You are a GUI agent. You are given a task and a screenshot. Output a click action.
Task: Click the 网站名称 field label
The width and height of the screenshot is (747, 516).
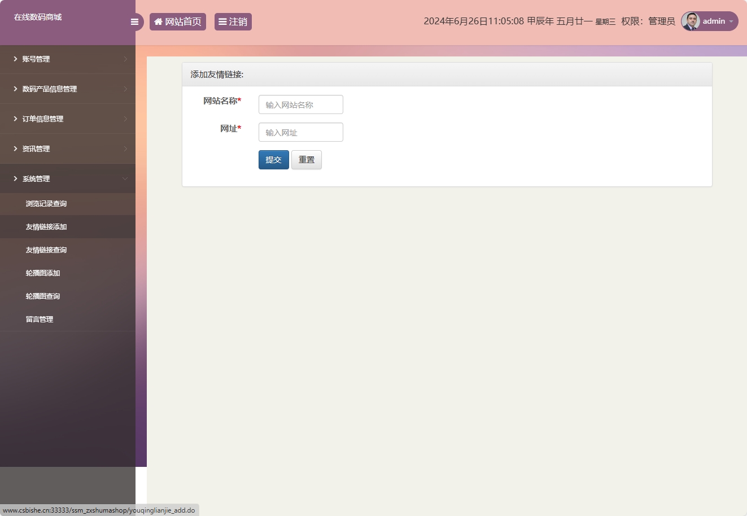coord(222,101)
